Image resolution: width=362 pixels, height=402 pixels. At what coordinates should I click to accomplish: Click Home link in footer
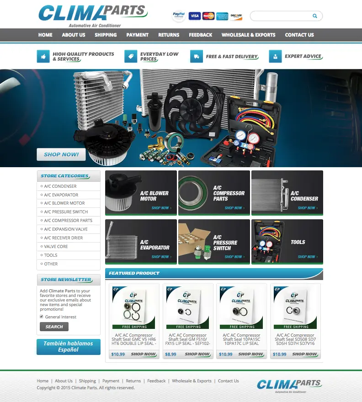pos(43,381)
